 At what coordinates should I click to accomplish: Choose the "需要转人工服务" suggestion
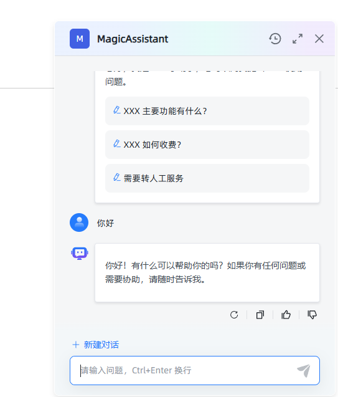(x=207, y=178)
